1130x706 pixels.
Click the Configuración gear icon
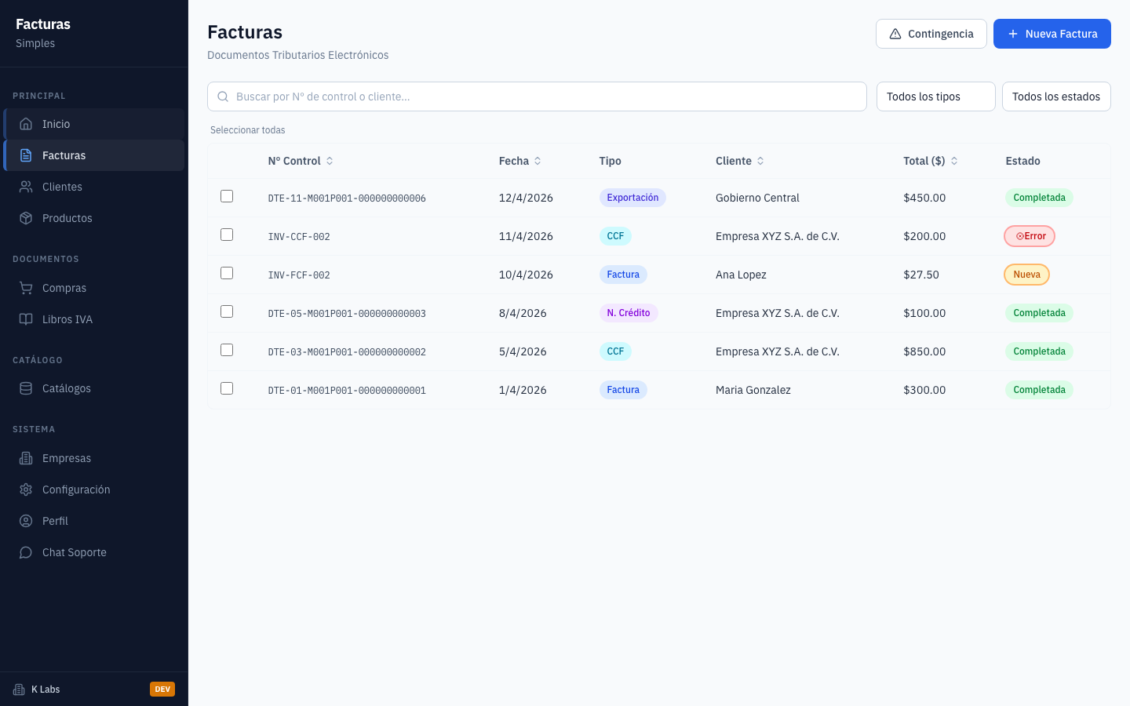coord(26,489)
